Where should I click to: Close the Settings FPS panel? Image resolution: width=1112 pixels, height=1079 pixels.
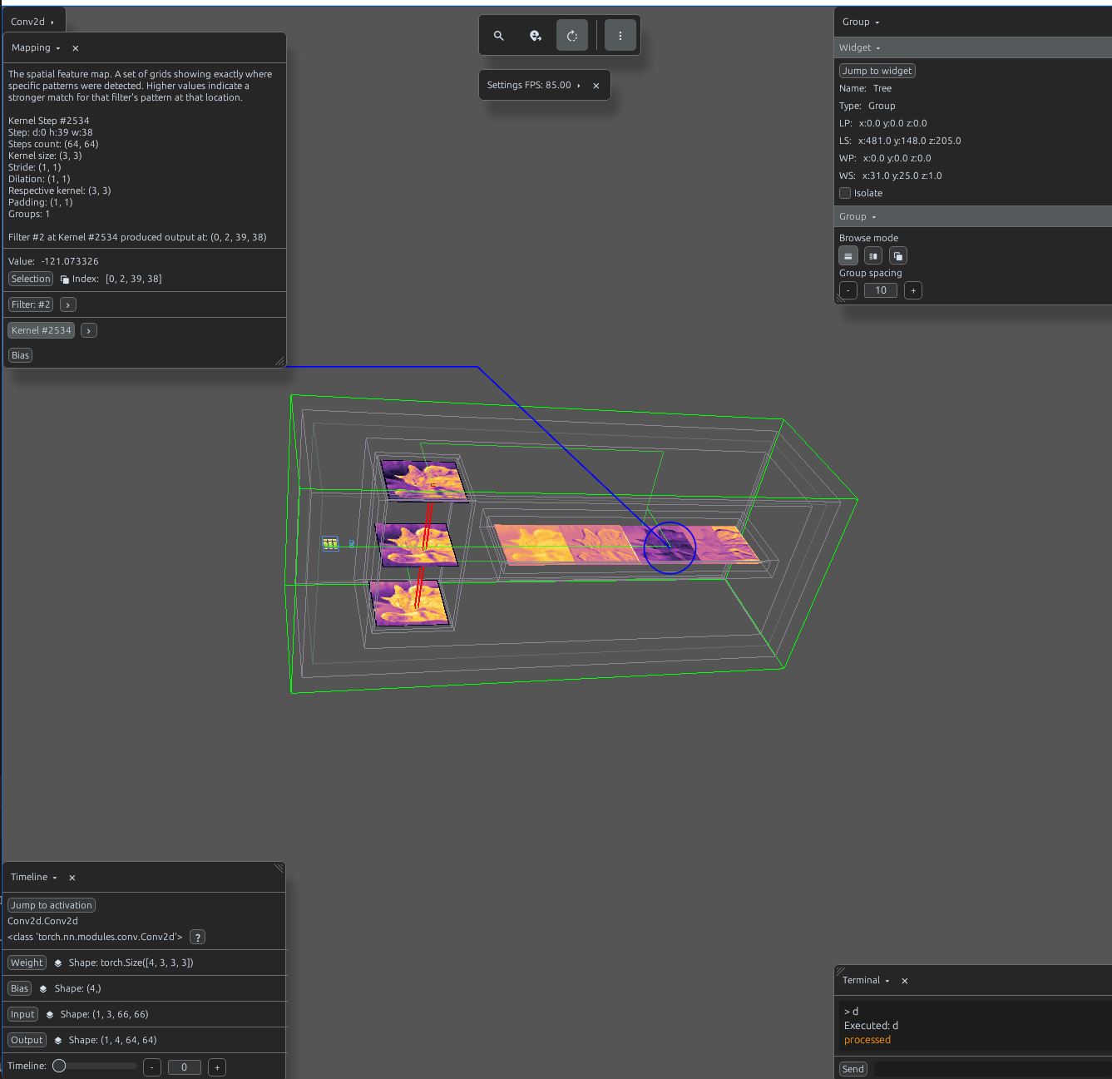pos(596,86)
